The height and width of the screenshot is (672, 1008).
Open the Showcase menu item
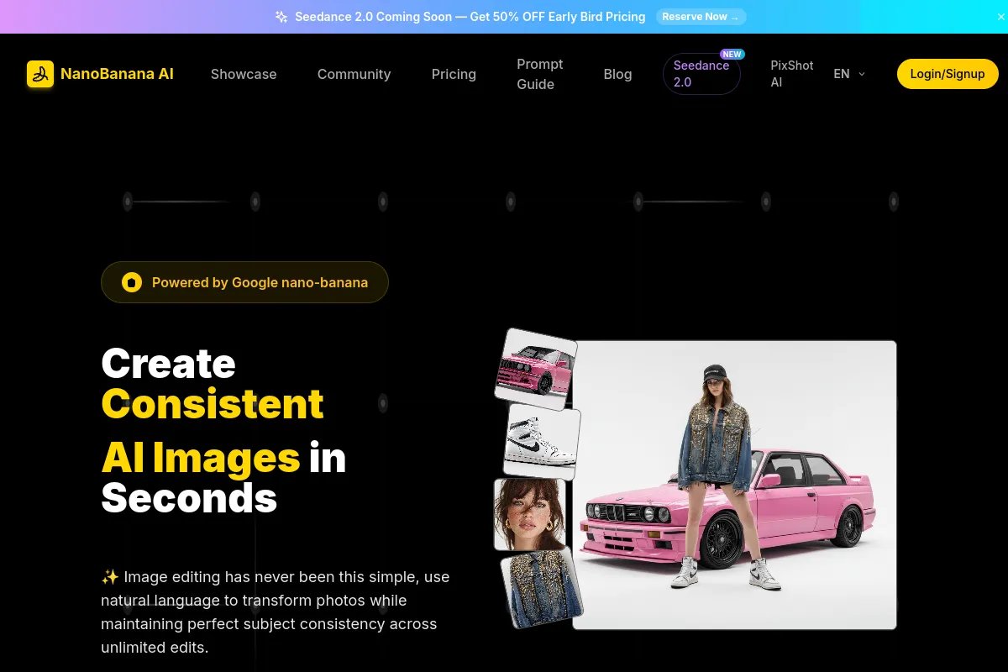244,74
